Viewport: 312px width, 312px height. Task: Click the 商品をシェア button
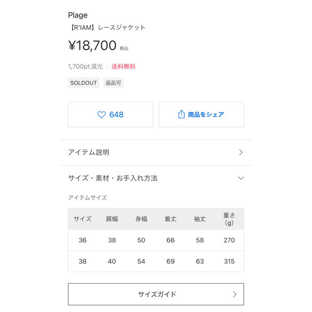point(201,115)
